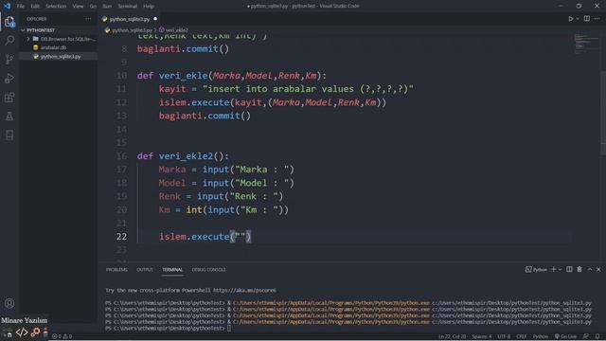Change indentation via Spaces: 4
The height and width of the screenshot is (341, 606).
(482, 336)
